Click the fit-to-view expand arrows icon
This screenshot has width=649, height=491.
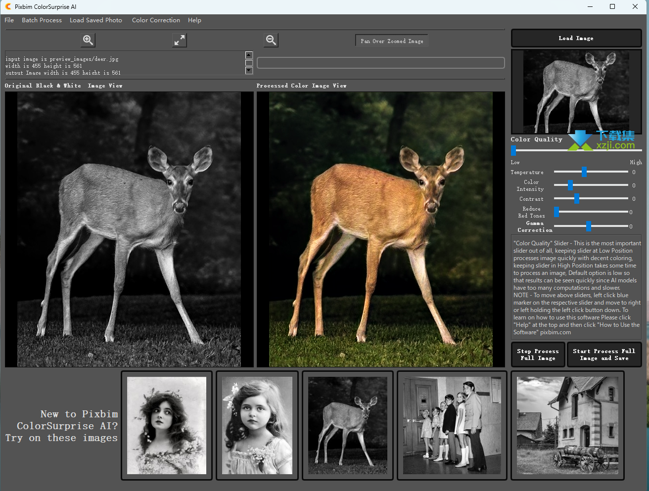click(180, 40)
